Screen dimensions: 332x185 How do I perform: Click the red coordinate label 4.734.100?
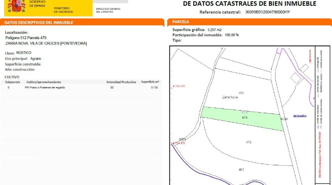click(179, 143)
